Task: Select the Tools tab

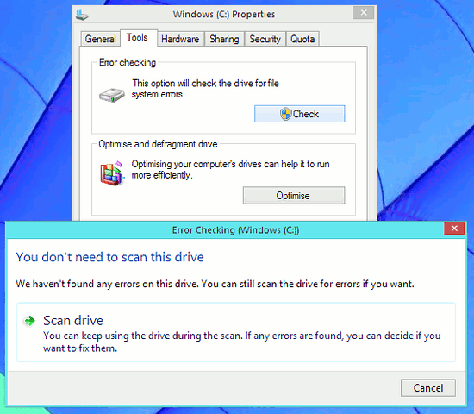Action: point(138,38)
